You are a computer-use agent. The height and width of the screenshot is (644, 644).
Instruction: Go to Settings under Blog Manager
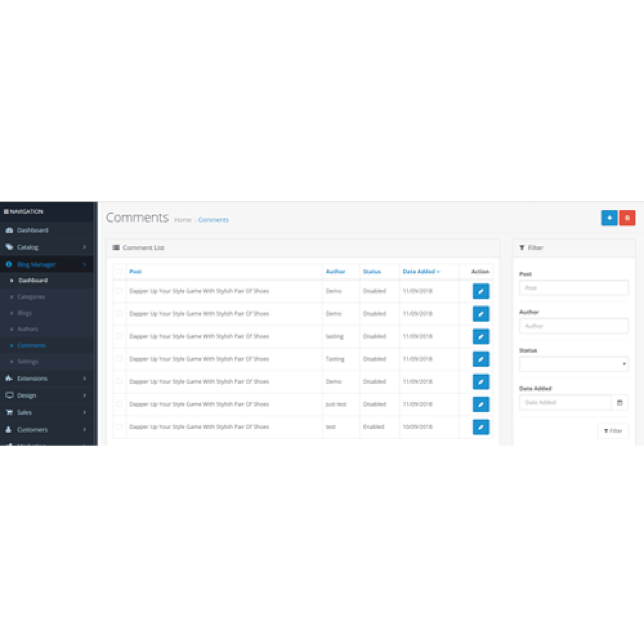point(29,361)
